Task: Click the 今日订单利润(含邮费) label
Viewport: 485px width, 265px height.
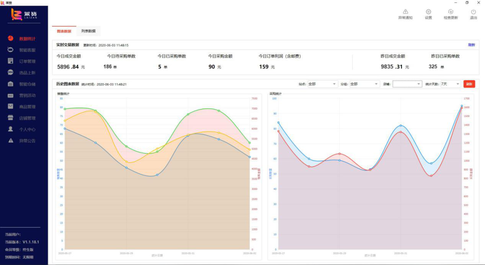Action: click(280, 56)
